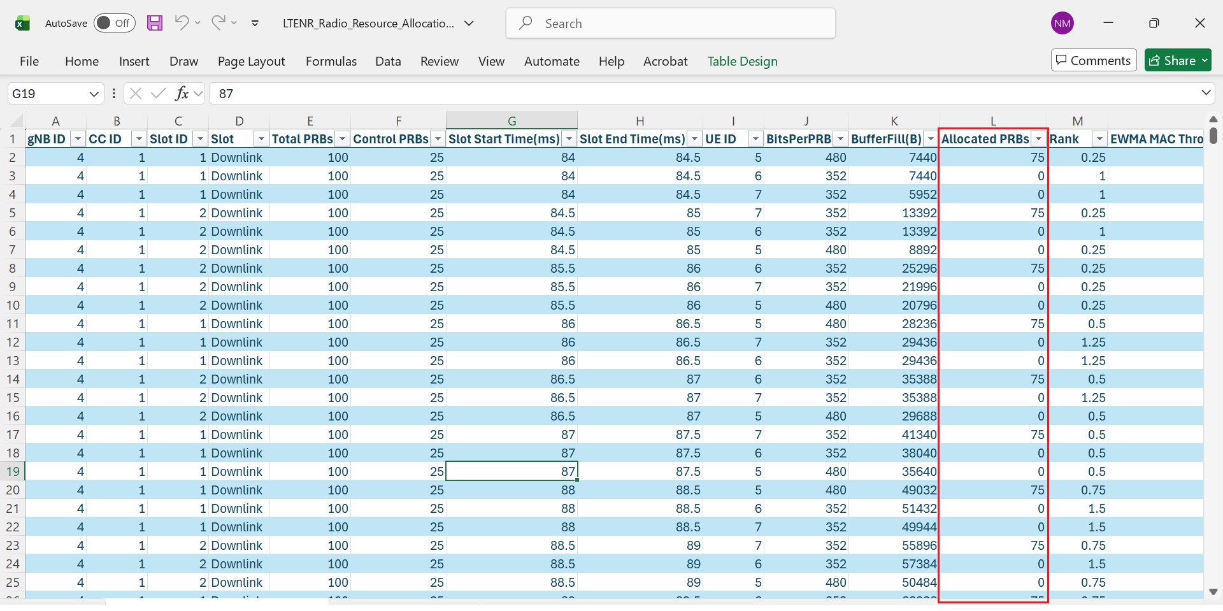Screen dimensions: 1223x611
Task: Redo the last action
Action: click(218, 23)
